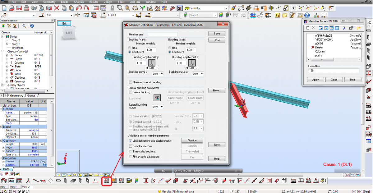Image resolution: width=373 pixels, height=193 pixels.
Task: Save the project with the floppy icon
Action: pos(19,8)
